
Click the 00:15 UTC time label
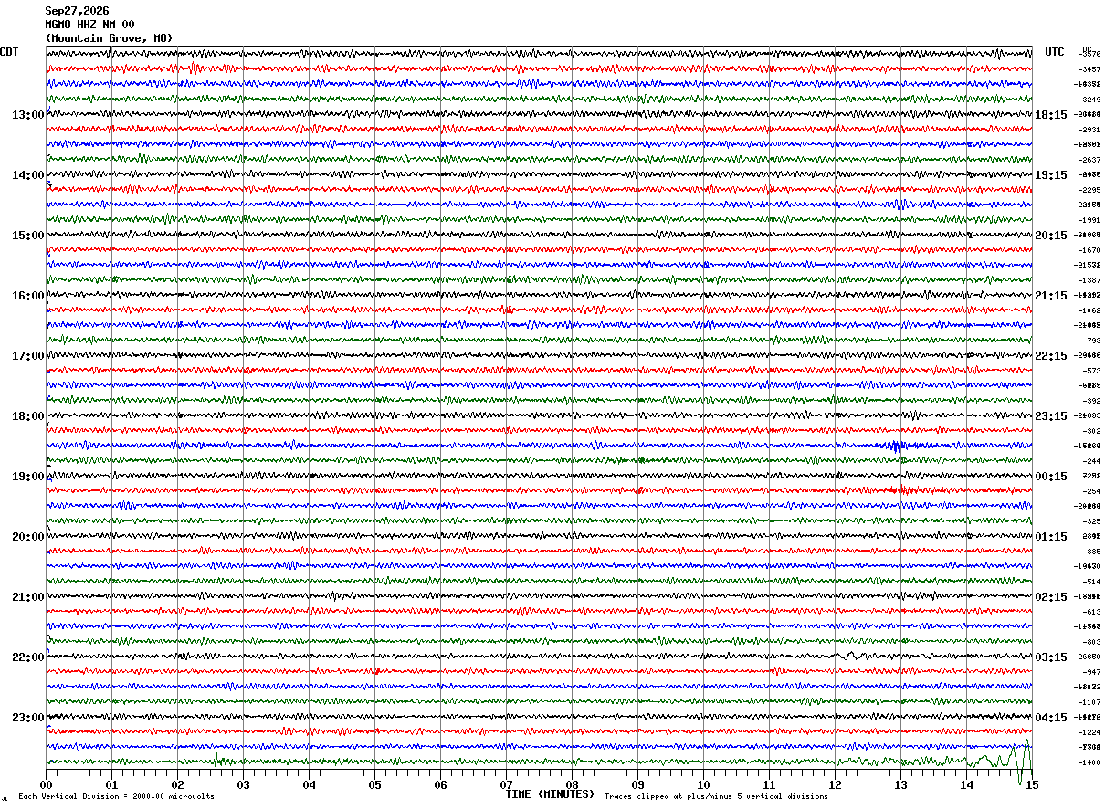coord(1051,477)
